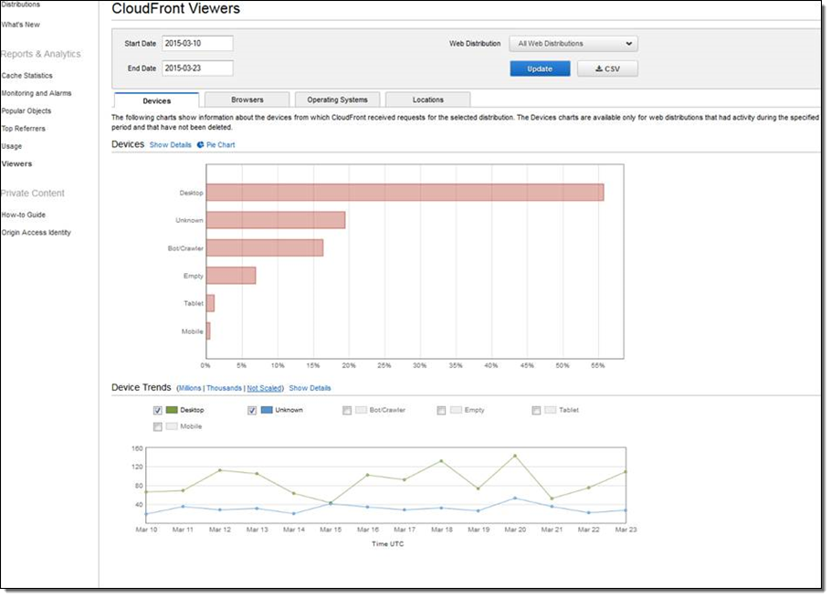
Task: Uncheck the Unknown trend checkbox
Action: (x=253, y=411)
